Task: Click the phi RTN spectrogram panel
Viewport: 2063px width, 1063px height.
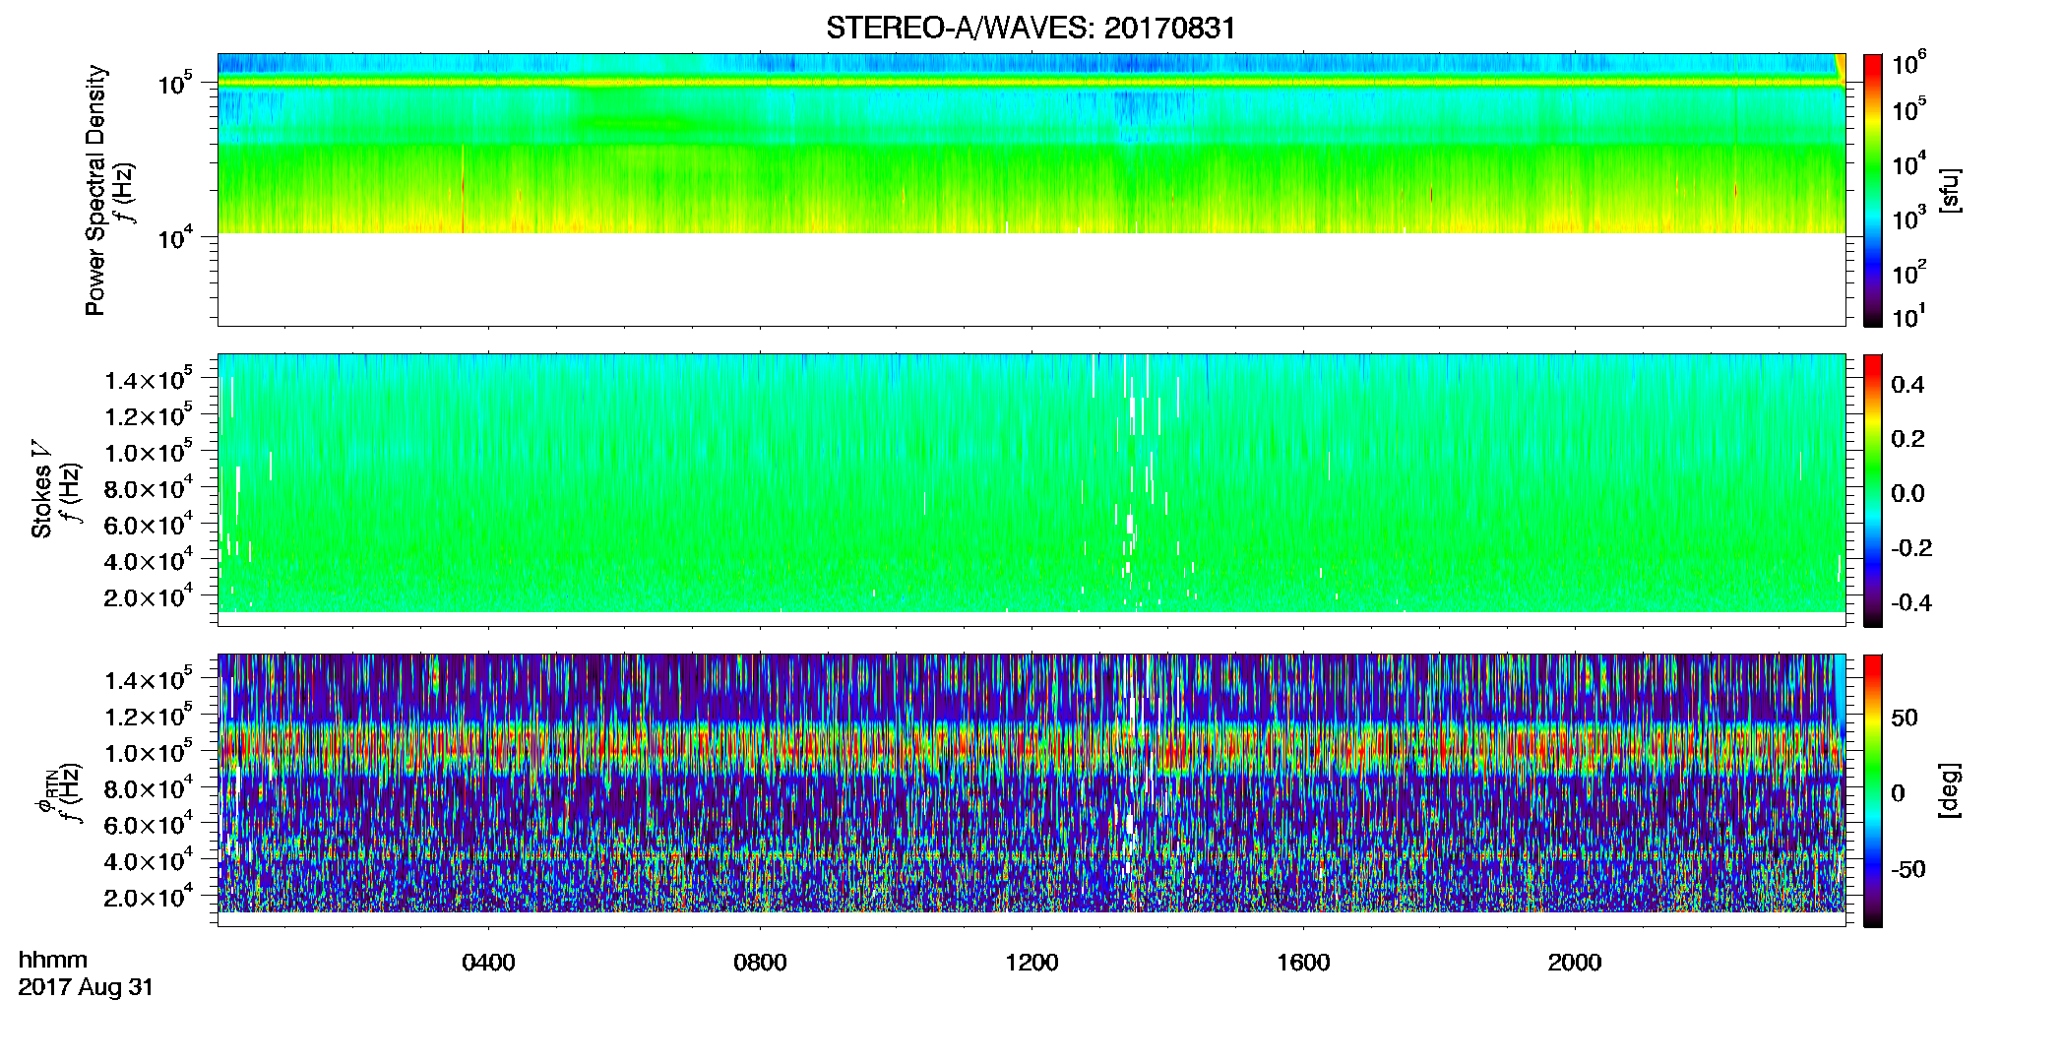Action: tap(1031, 789)
